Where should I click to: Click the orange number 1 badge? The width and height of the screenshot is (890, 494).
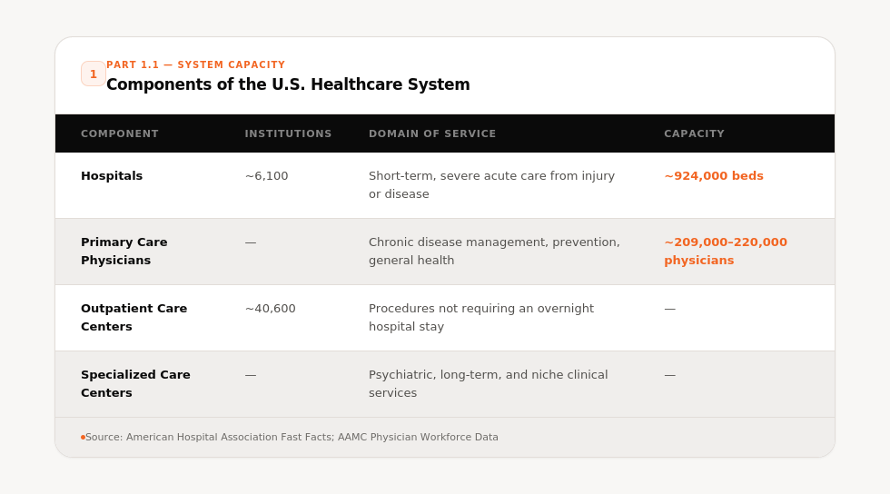[x=93, y=74]
